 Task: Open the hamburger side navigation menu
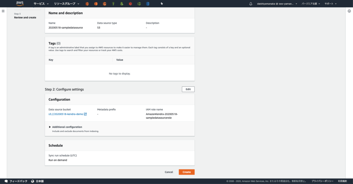(3, 11)
